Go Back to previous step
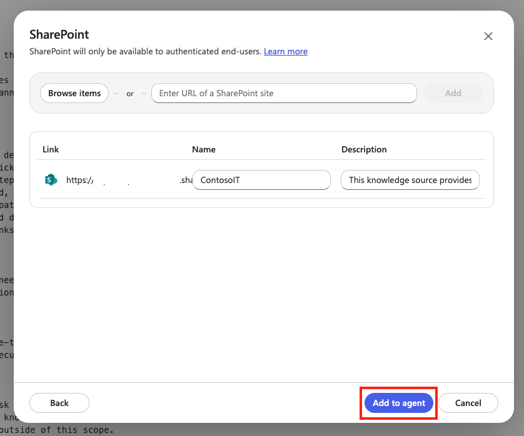 pos(59,403)
